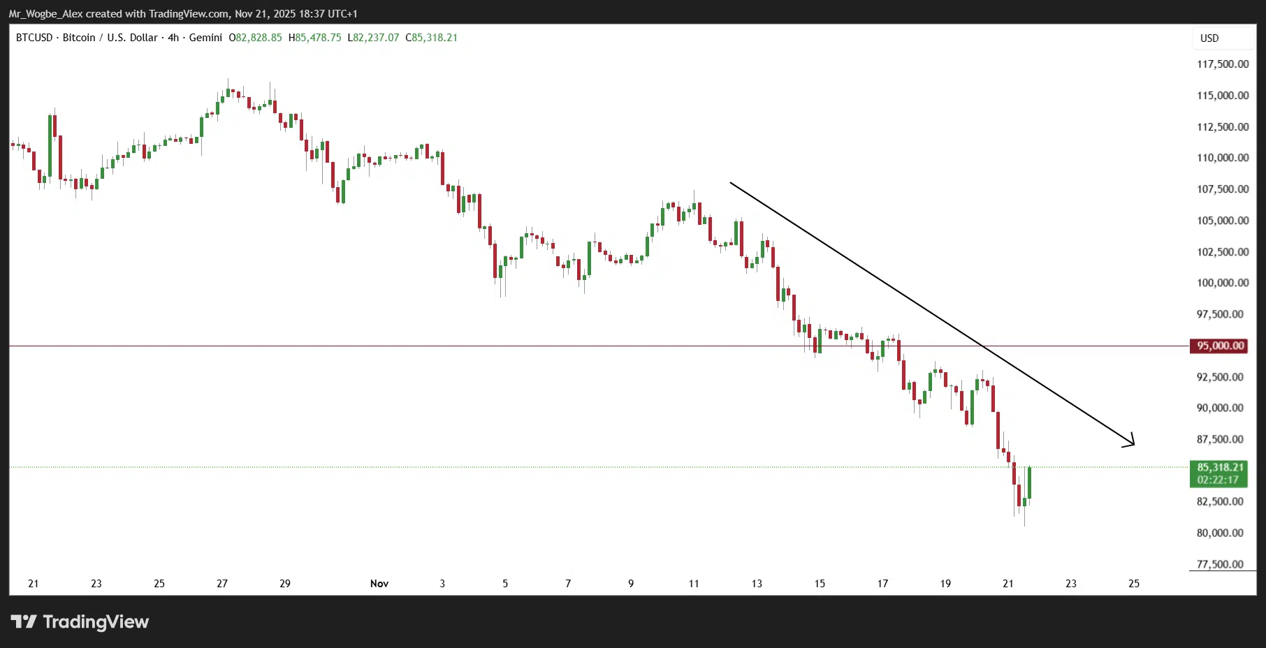Viewport: 1266px width, 648px height.
Task: Click the 4h interval label
Action: [173, 38]
